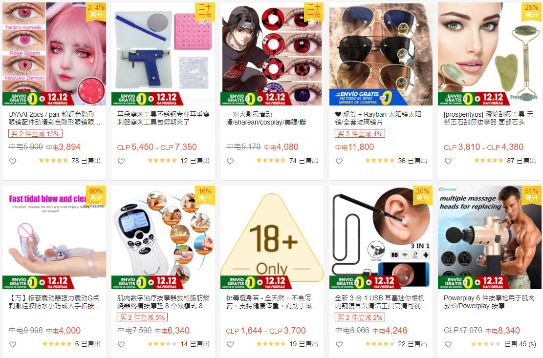
Task: Open the ear piercing gun product image
Action: tap(163, 54)
